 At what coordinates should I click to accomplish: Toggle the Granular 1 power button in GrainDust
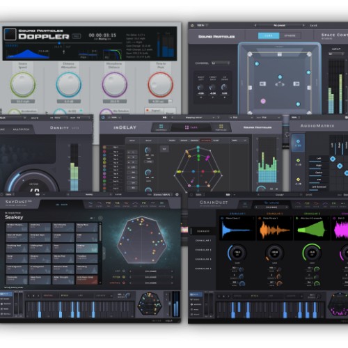(x=222, y=219)
